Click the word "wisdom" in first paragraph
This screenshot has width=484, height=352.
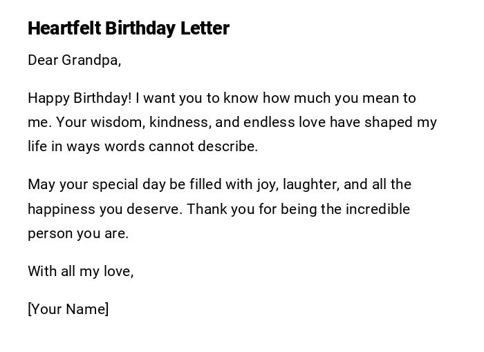106,122
